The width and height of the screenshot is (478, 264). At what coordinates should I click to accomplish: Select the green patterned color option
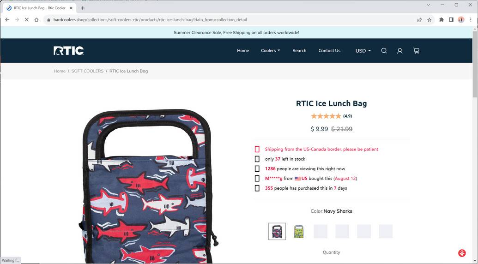pyautogui.click(x=299, y=231)
